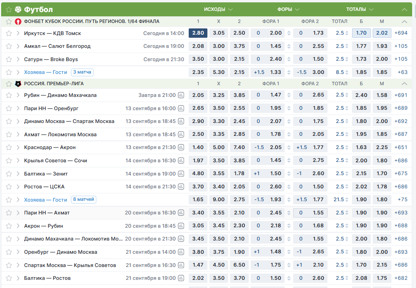The height and width of the screenshot is (288, 416).
Task: Open statistics icon for Спартак Москва — Крылья Советов
Action: pos(181,265)
